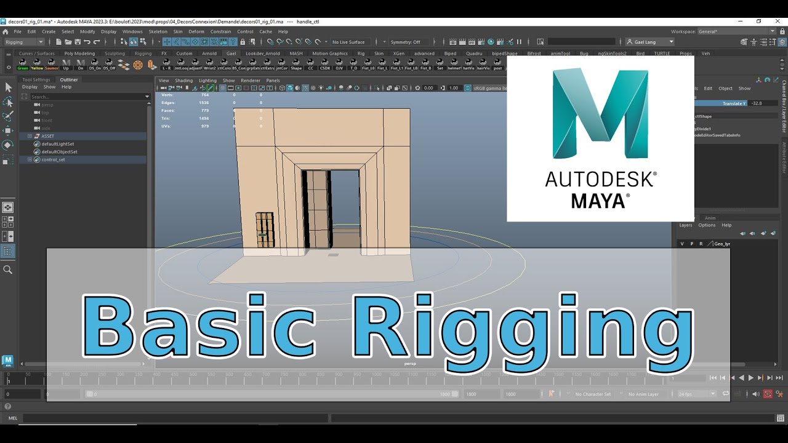Open the Skeleton menu
Viewport: 788px width, 443px height.
158,31
